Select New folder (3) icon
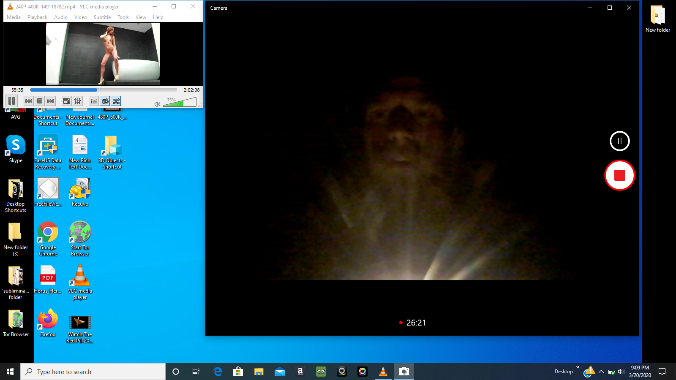Image resolution: width=676 pixels, height=380 pixels. (16, 239)
